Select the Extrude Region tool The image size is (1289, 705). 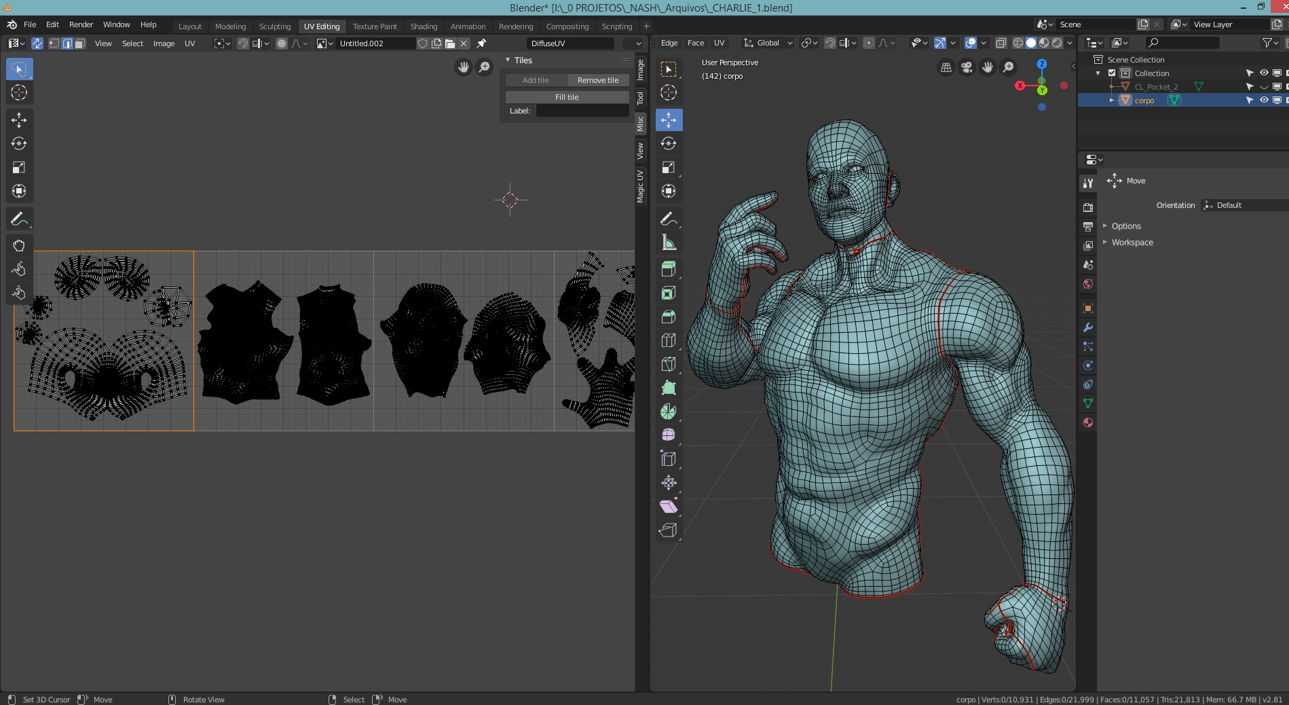coord(669,269)
